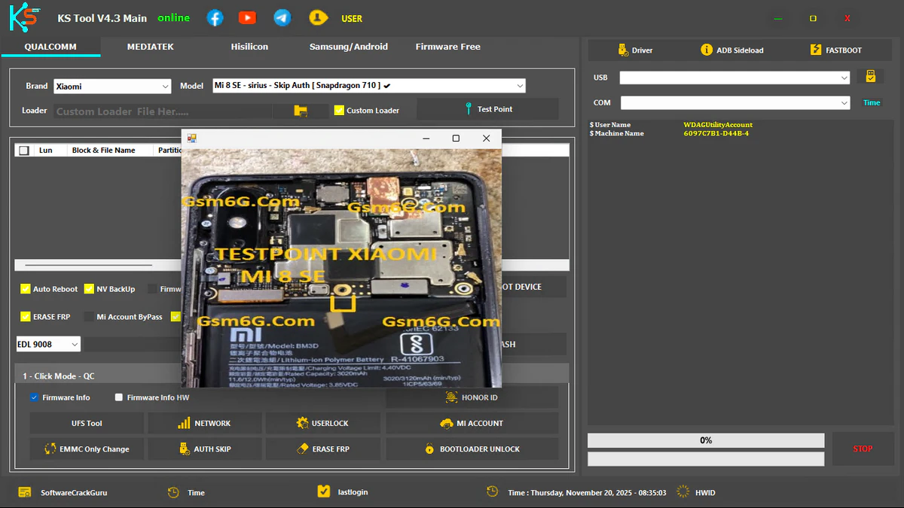Image resolution: width=904 pixels, height=508 pixels.
Task: Click the BOOTLOADER UNLOCK button
Action: point(472,449)
